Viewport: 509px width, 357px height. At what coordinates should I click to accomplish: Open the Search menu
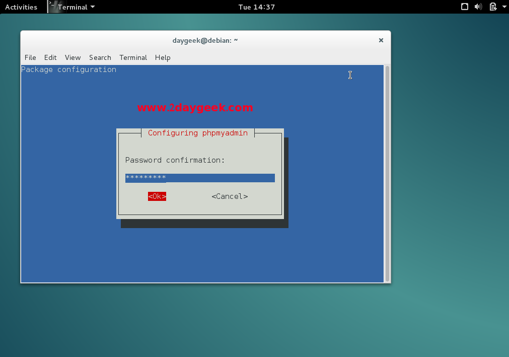(x=100, y=57)
